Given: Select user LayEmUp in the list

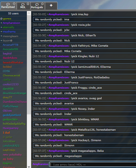Looking at the screenshot, I should [9, 150].
